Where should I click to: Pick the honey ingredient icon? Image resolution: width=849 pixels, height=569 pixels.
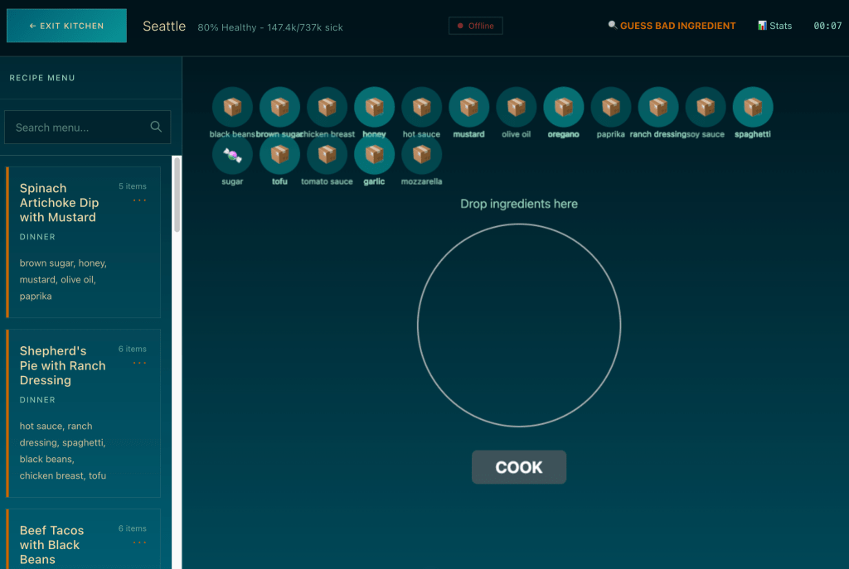(x=374, y=108)
